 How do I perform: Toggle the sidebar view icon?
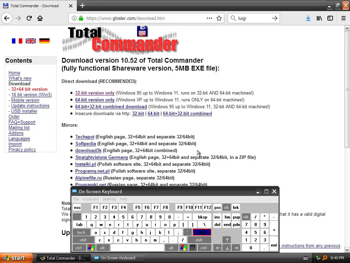pyautogui.click(x=330, y=18)
